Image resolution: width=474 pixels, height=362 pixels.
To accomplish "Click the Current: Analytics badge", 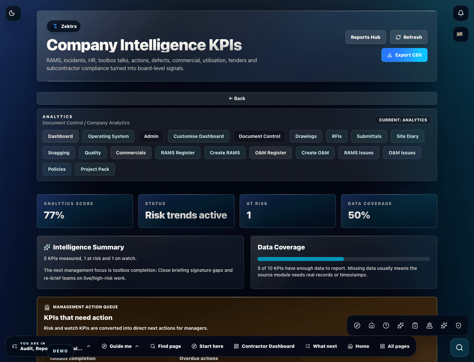I will pyautogui.click(x=403, y=120).
